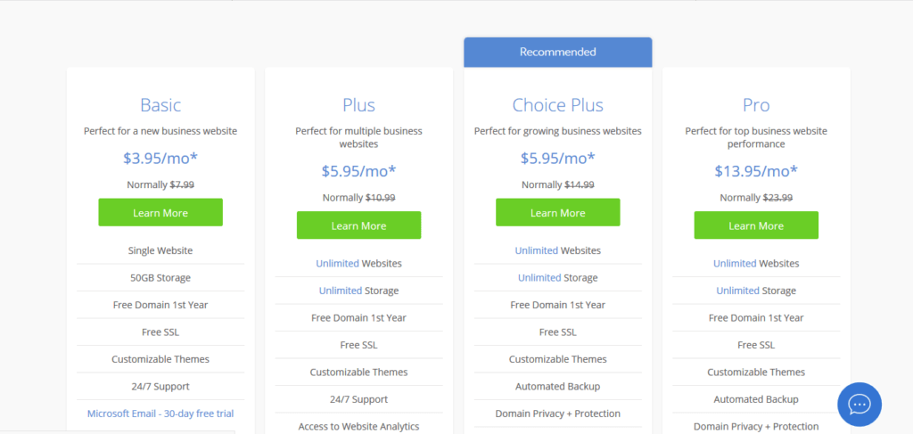Select the Recommended banner tab
The height and width of the screenshot is (434, 913).
[x=557, y=52]
